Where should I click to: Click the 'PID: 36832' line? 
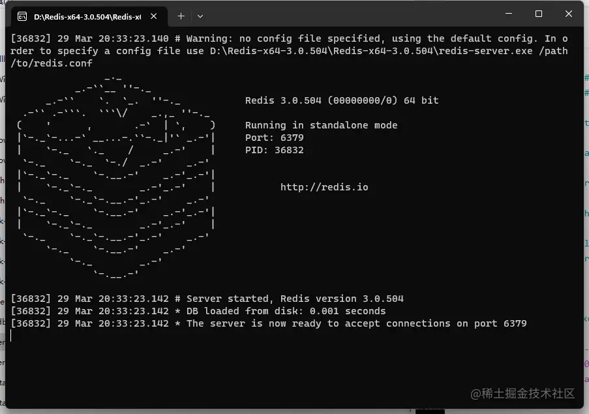coord(274,150)
